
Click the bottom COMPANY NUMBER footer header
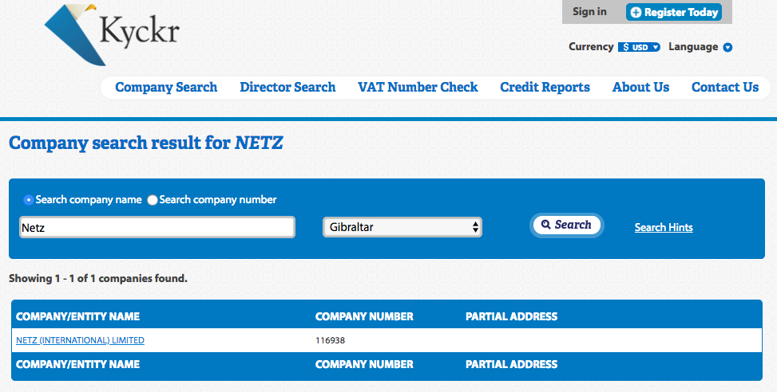coord(364,364)
